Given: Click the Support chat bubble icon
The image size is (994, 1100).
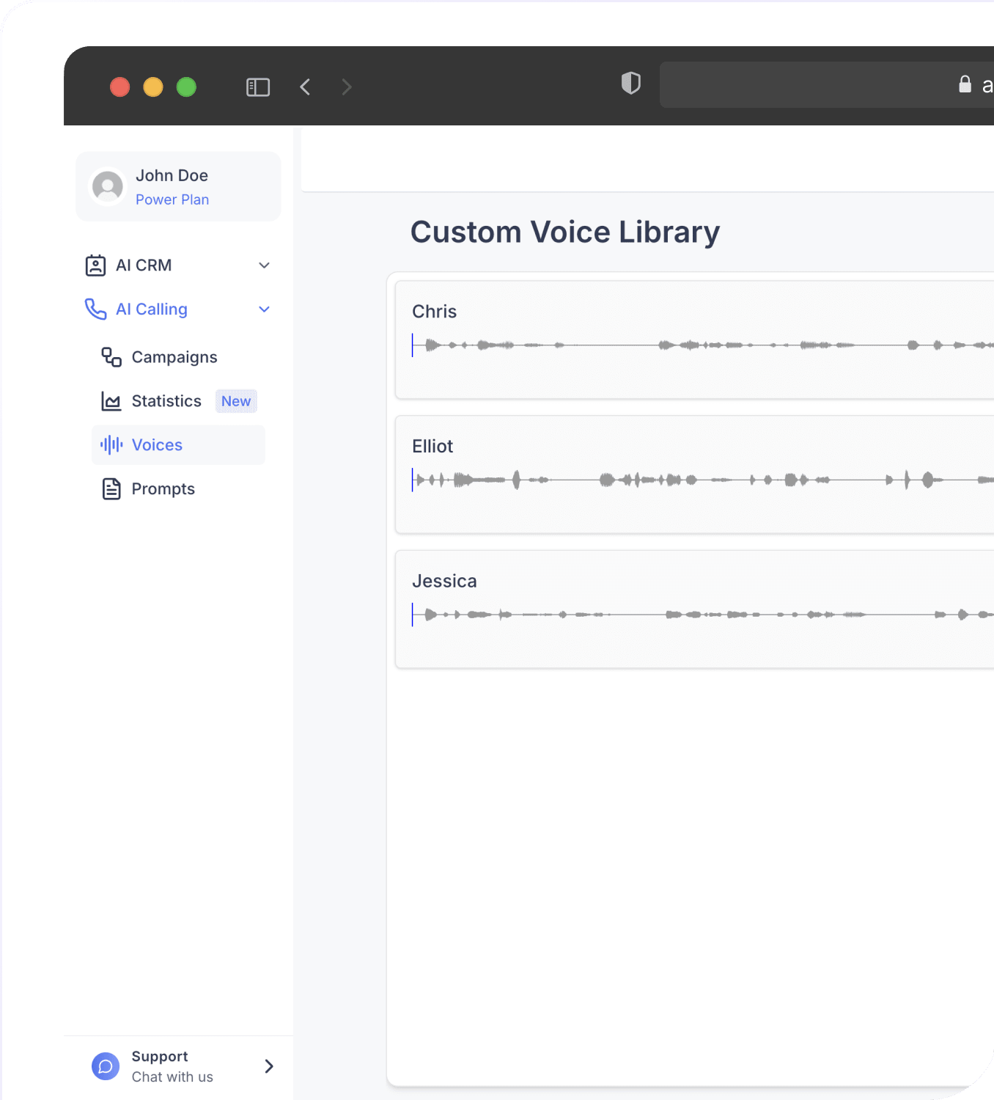Looking at the screenshot, I should click(106, 1066).
